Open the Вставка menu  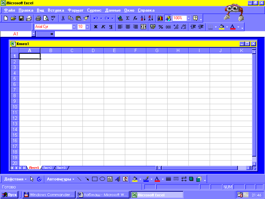pyautogui.click(x=56, y=10)
